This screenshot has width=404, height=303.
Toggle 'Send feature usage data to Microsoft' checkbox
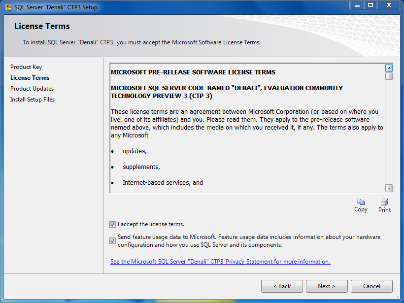click(x=112, y=240)
